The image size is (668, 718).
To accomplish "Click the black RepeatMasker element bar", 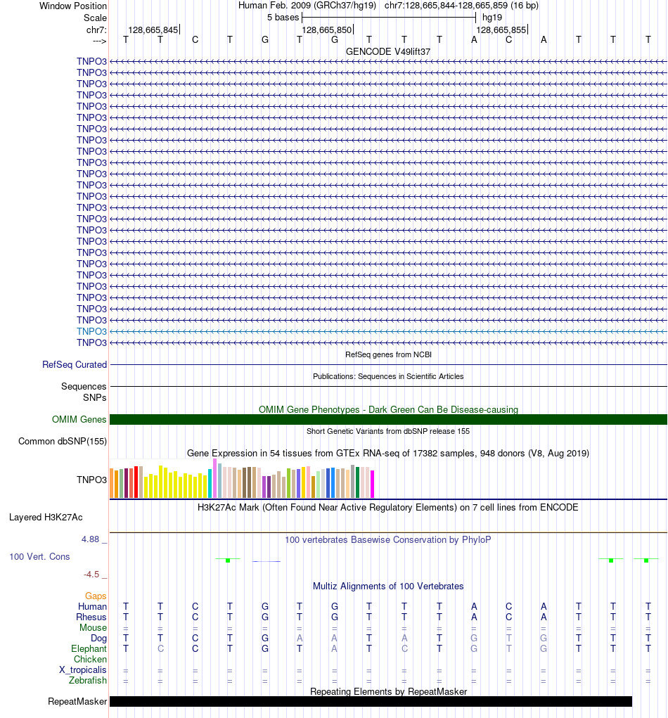I will pyautogui.click(x=371, y=702).
